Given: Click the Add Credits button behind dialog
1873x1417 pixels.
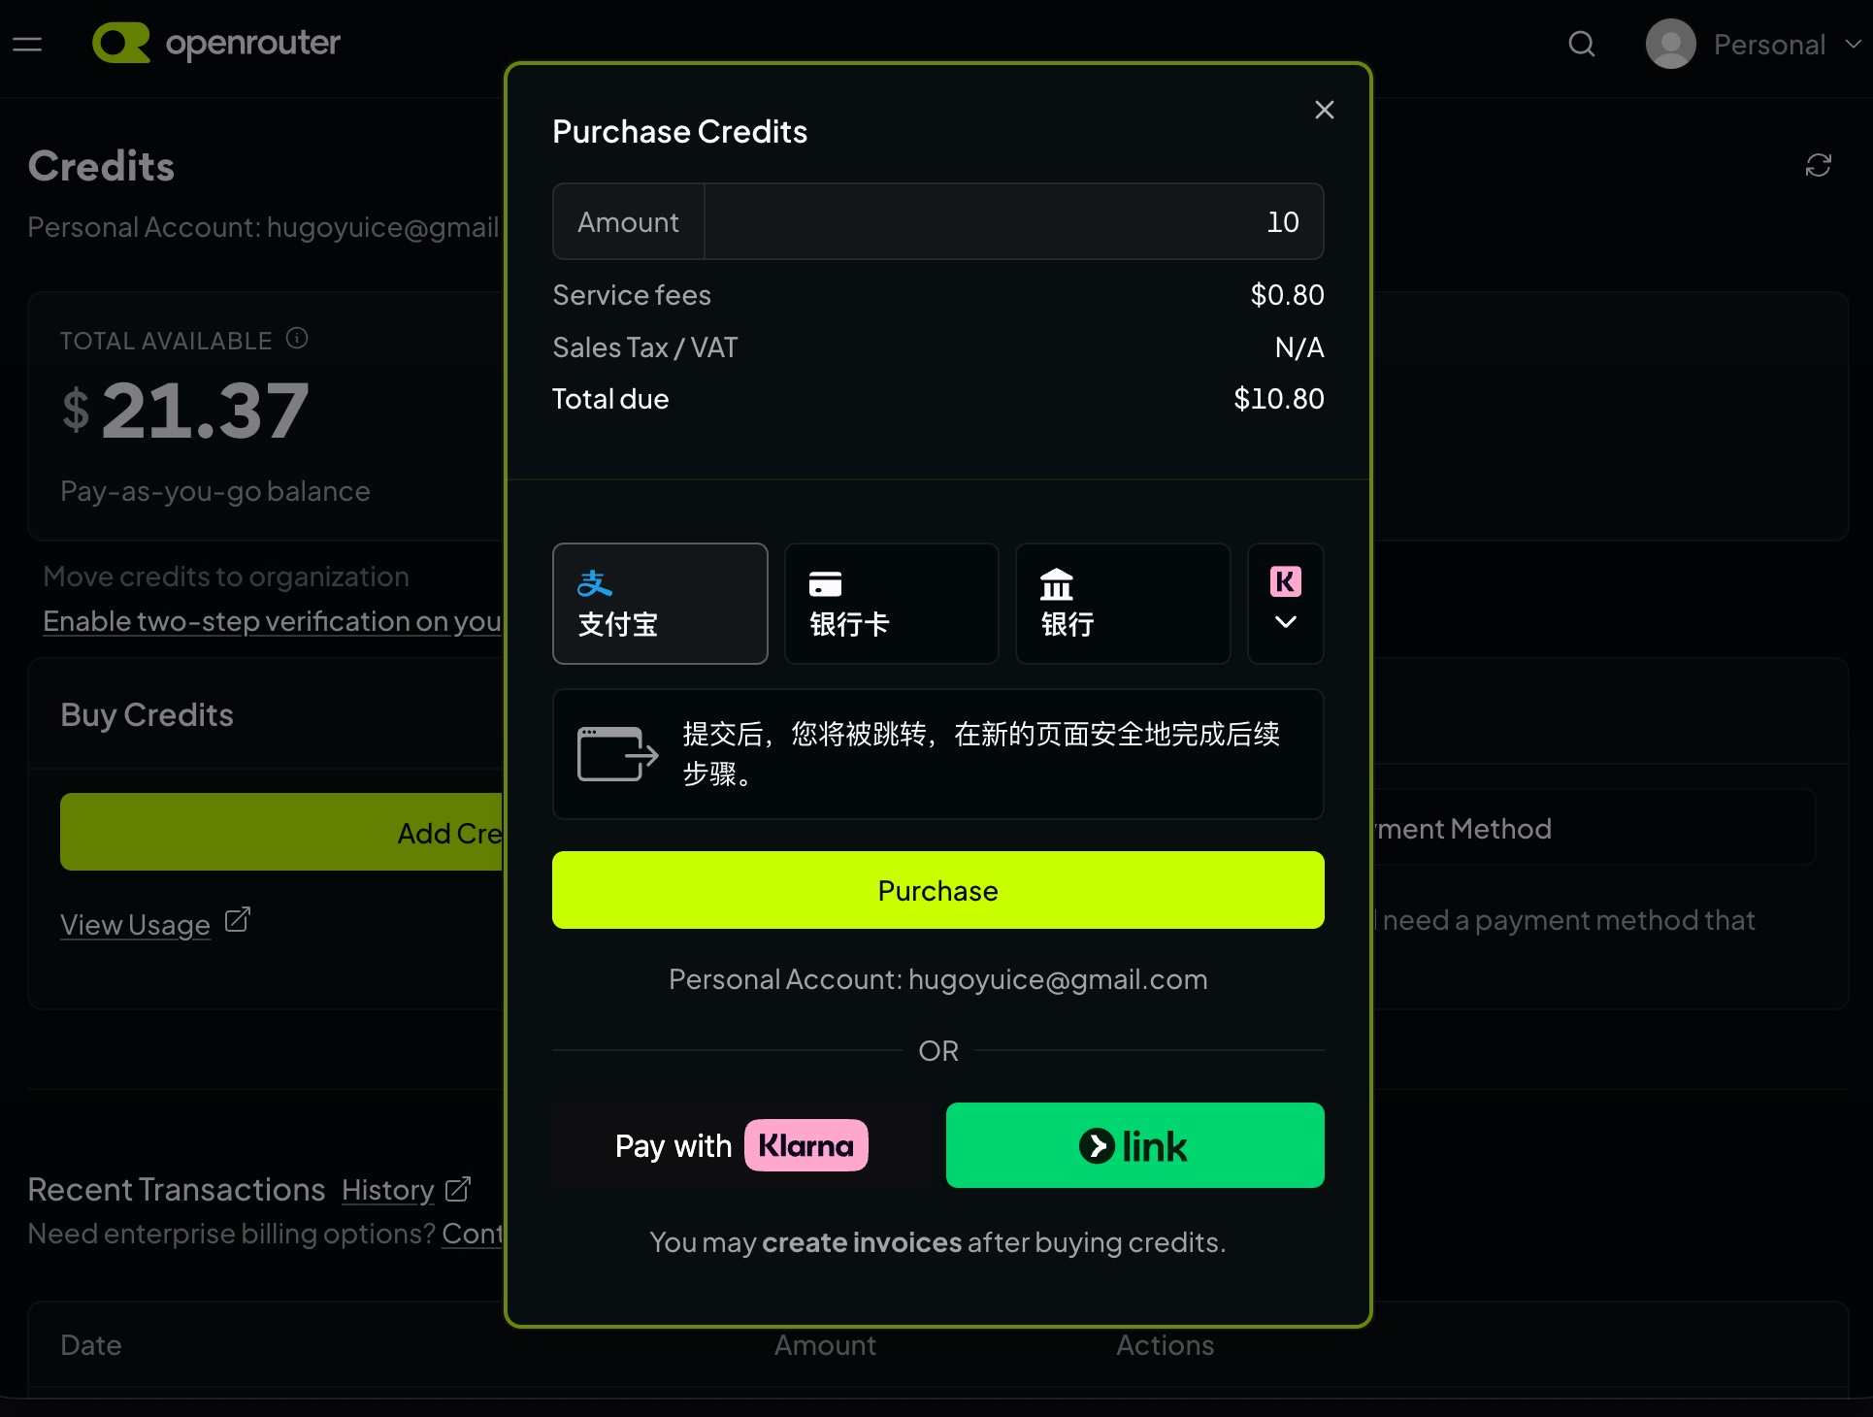Looking at the screenshot, I should (x=281, y=832).
